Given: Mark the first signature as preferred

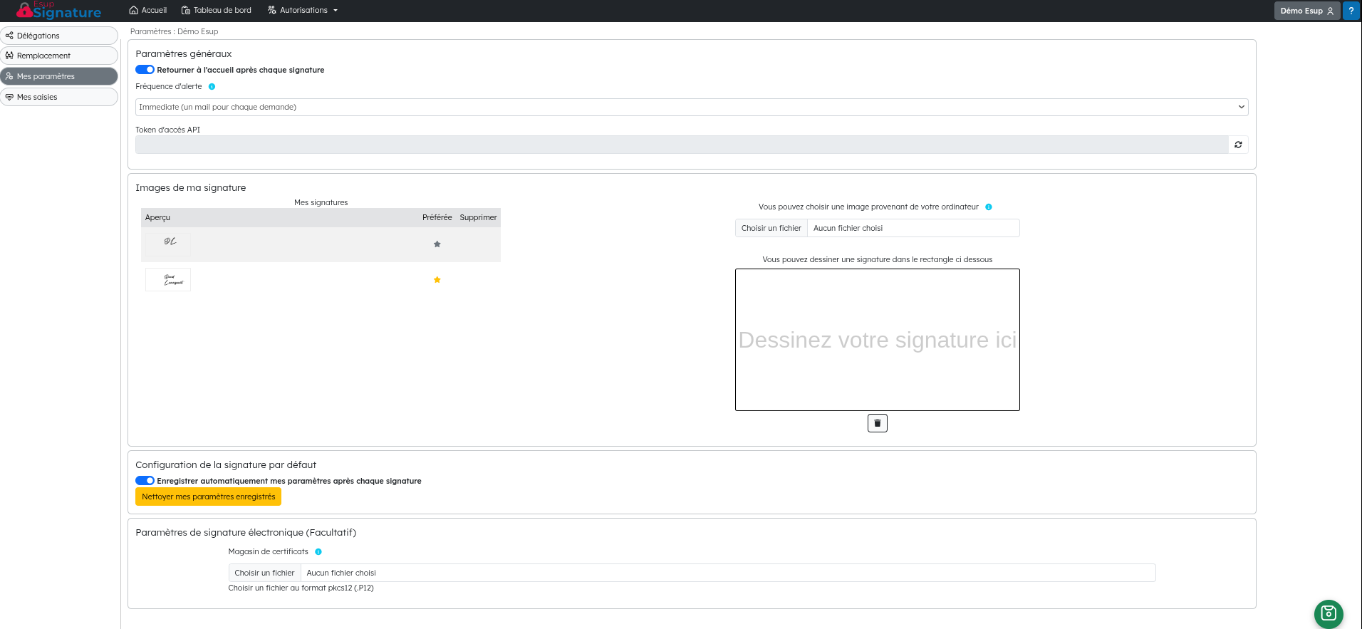Looking at the screenshot, I should point(437,244).
